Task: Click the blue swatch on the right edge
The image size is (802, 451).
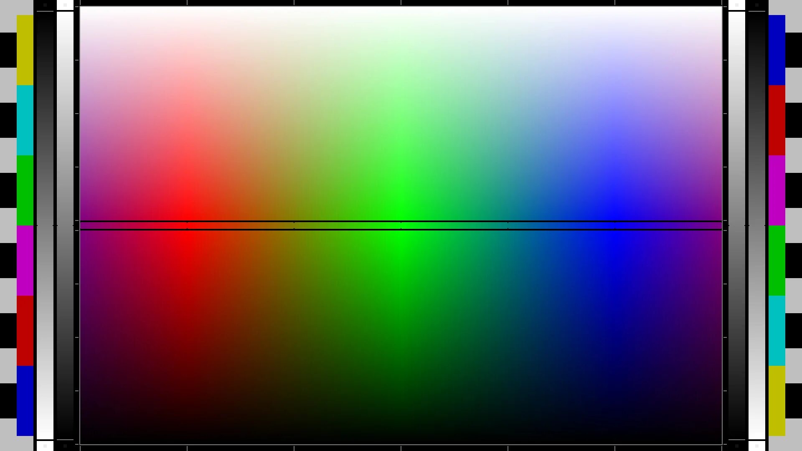Action: point(777,50)
